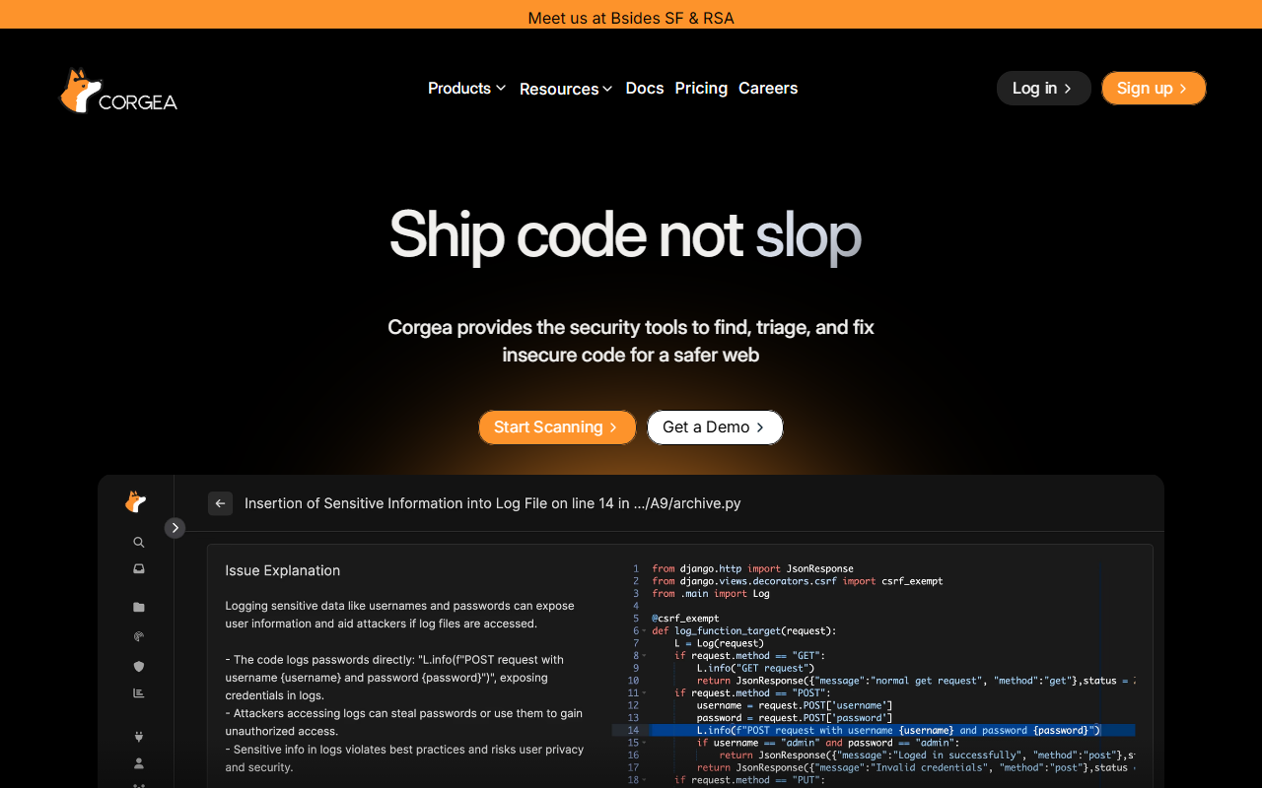1262x788 pixels.
Task: Open the inbox icon in the sidebar
Action: [139, 568]
